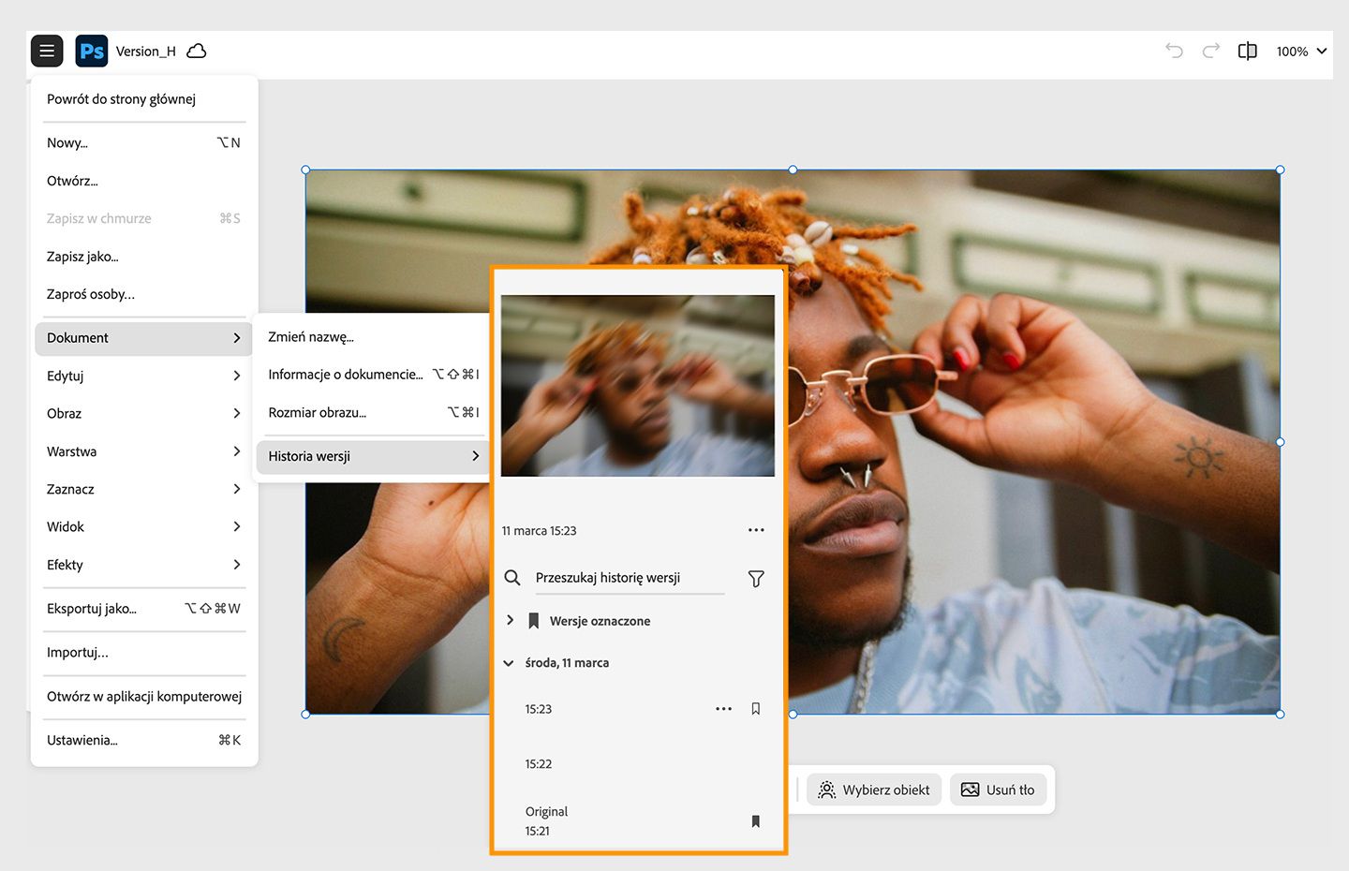The width and height of the screenshot is (1349, 871).
Task: Expand the Efekty submenu
Action: [144, 565]
